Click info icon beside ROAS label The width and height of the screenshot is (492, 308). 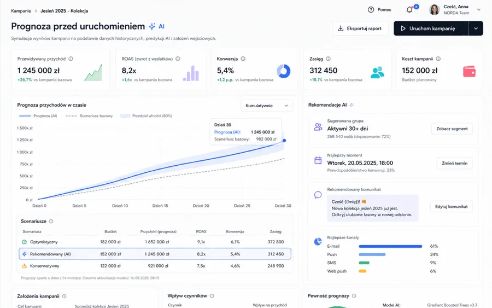(178, 59)
